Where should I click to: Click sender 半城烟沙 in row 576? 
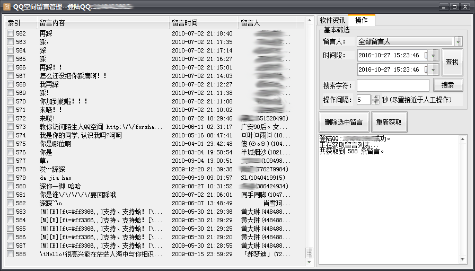266,152
